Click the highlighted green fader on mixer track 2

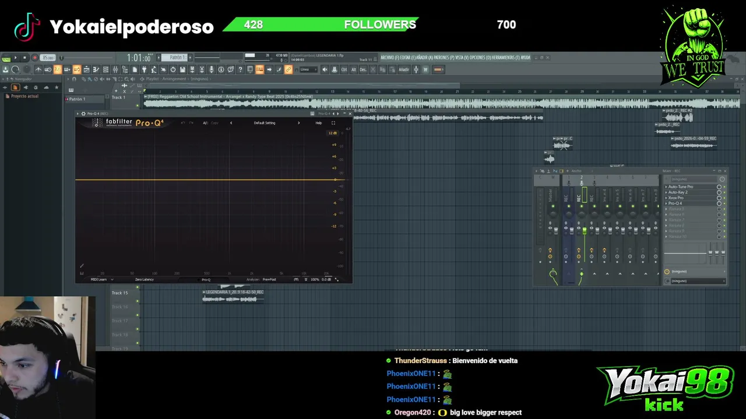(585, 230)
